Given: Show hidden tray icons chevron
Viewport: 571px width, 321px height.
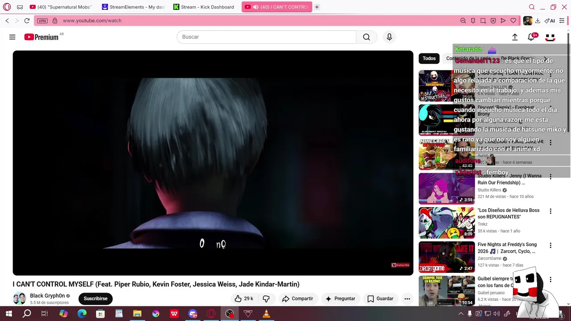Looking at the screenshot, I should point(461,314).
